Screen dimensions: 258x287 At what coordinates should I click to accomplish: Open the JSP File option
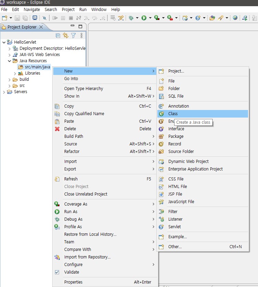coord(203,194)
